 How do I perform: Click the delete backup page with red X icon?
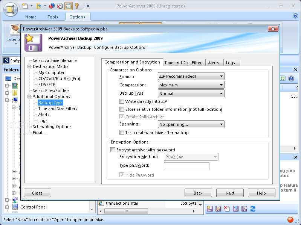[227, 209]
